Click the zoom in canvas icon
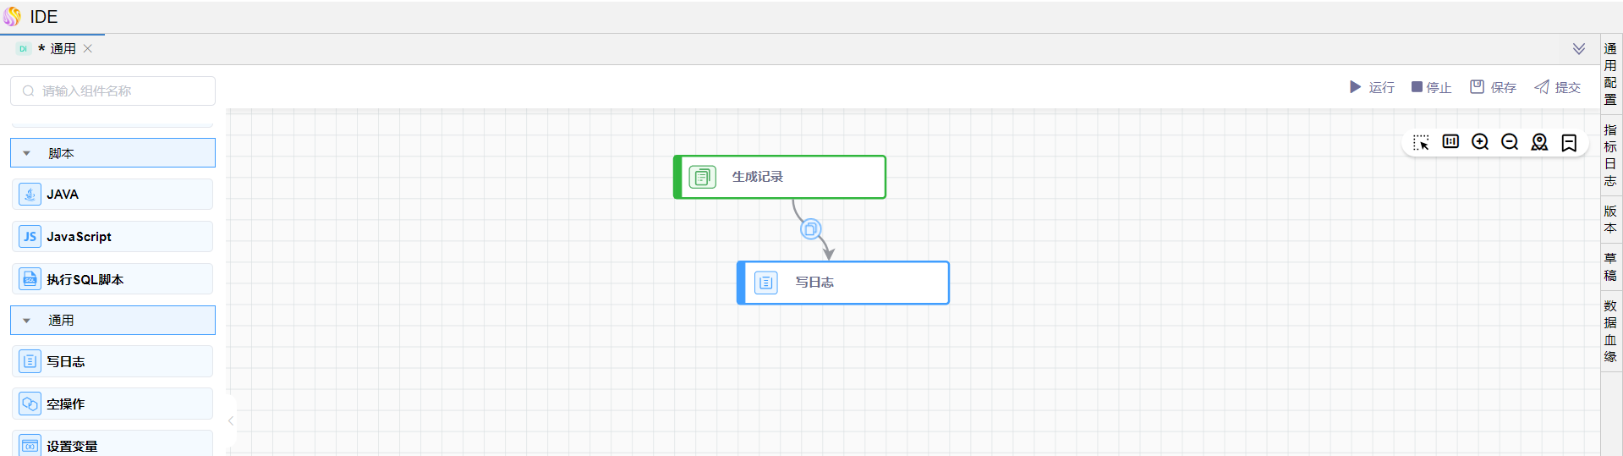Screen dimensions: 1623x456 [x=1480, y=142]
